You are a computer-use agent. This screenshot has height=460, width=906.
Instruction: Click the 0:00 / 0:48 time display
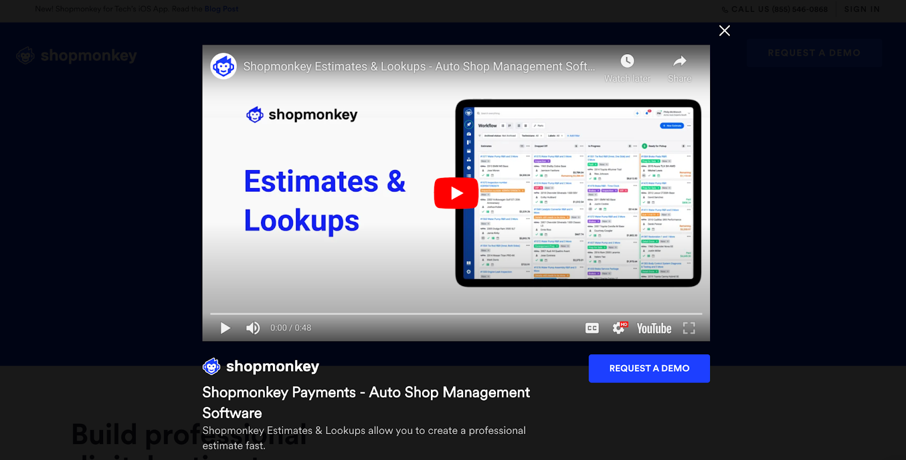coord(290,328)
